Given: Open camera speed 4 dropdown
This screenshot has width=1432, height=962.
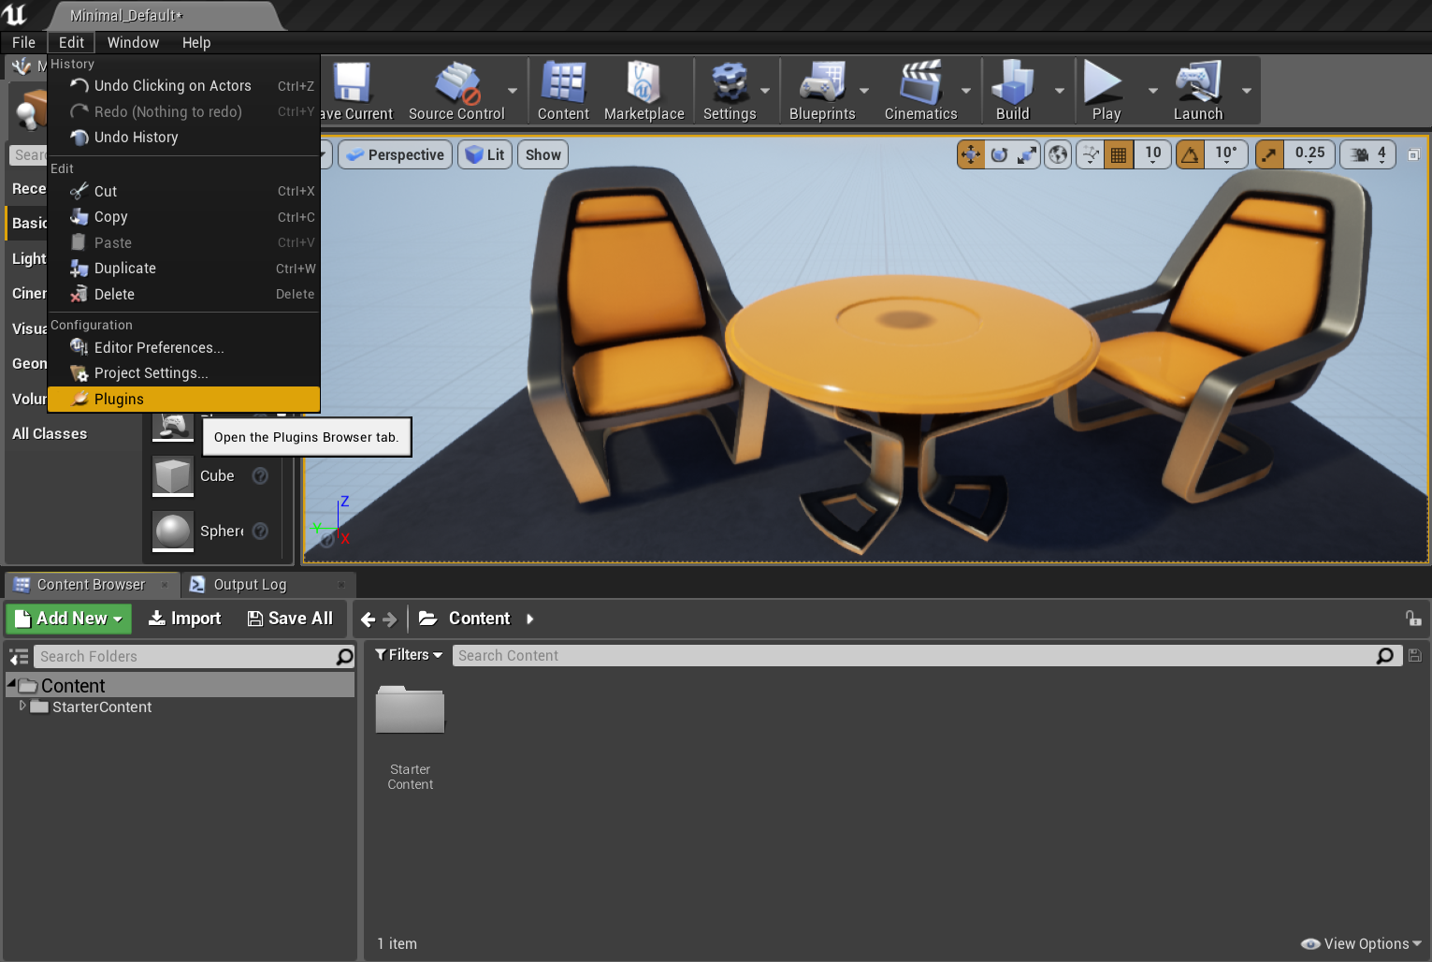Looking at the screenshot, I should click(x=1368, y=154).
